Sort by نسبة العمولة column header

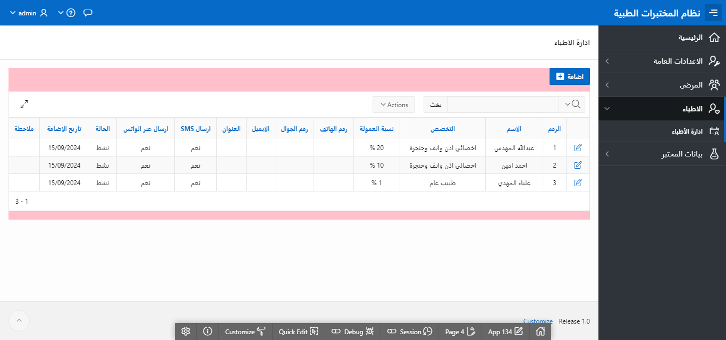click(x=377, y=129)
